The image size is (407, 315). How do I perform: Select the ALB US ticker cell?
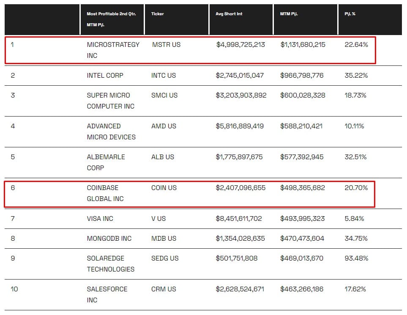[163, 157]
